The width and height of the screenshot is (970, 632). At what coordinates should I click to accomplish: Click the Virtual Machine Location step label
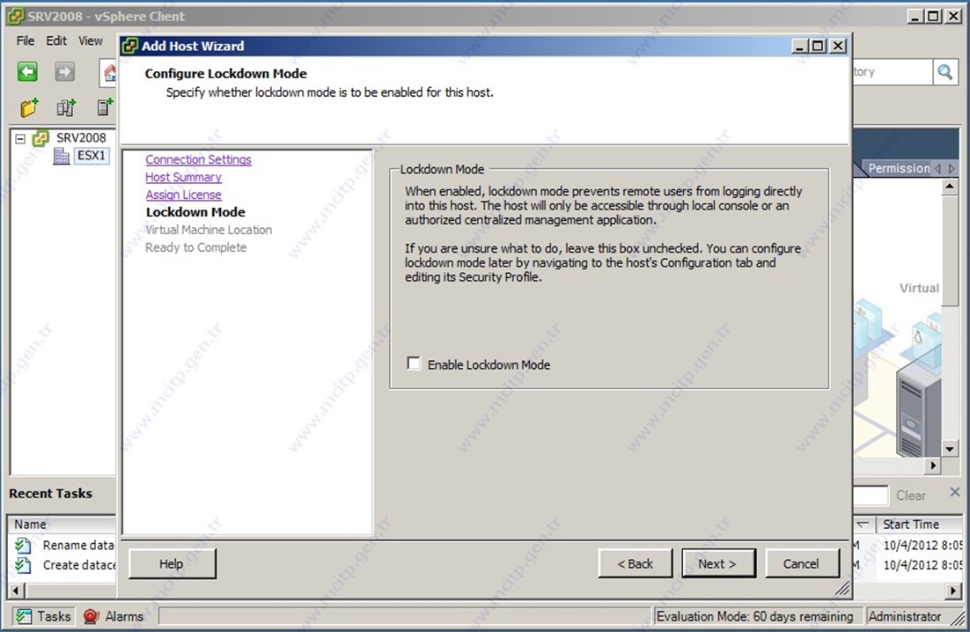(209, 230)
